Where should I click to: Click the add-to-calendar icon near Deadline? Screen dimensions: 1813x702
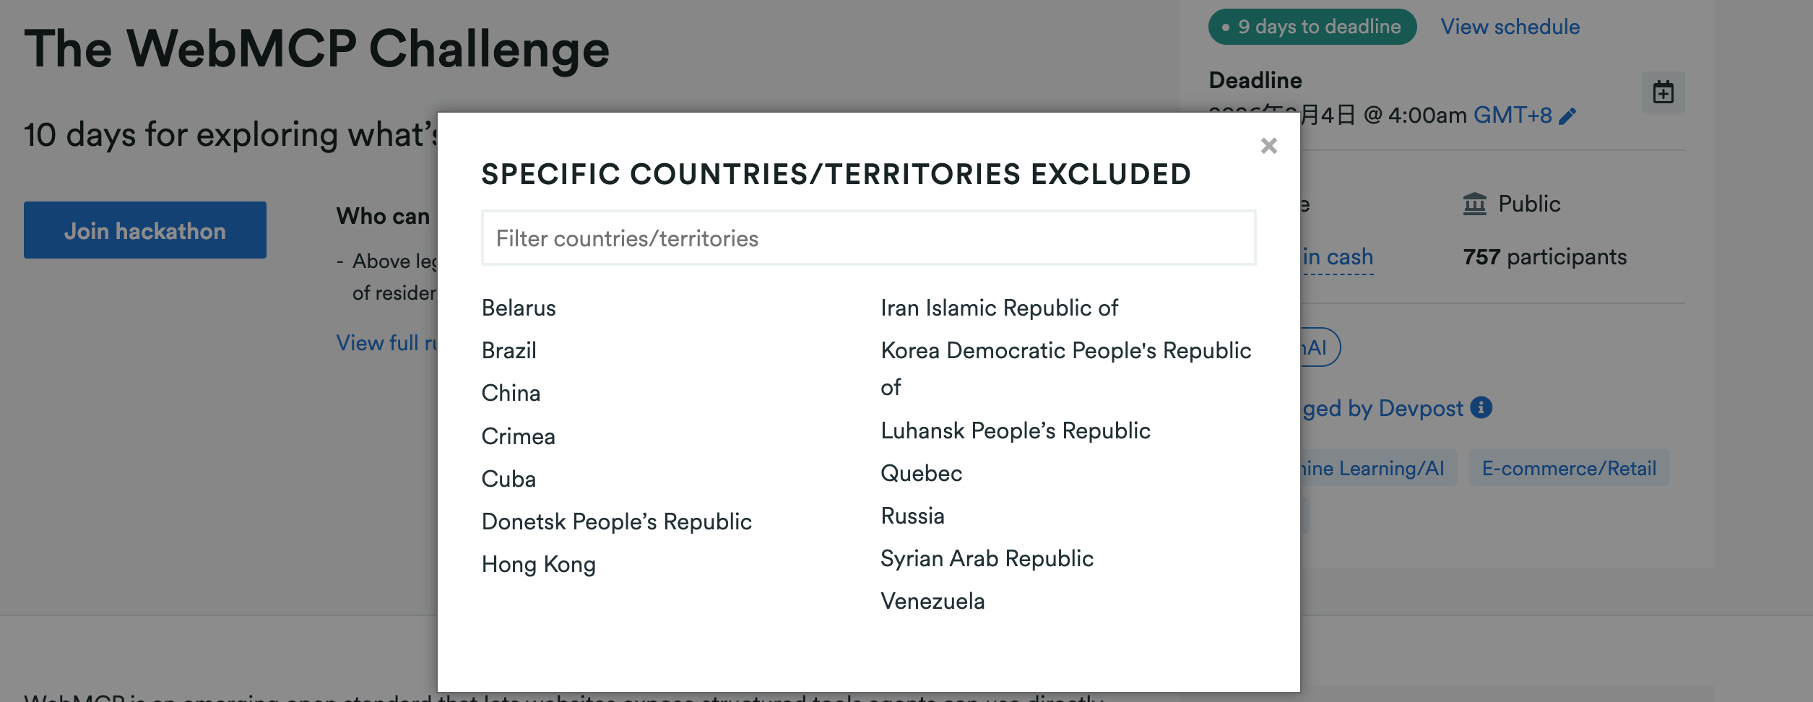pos(1663,92)
